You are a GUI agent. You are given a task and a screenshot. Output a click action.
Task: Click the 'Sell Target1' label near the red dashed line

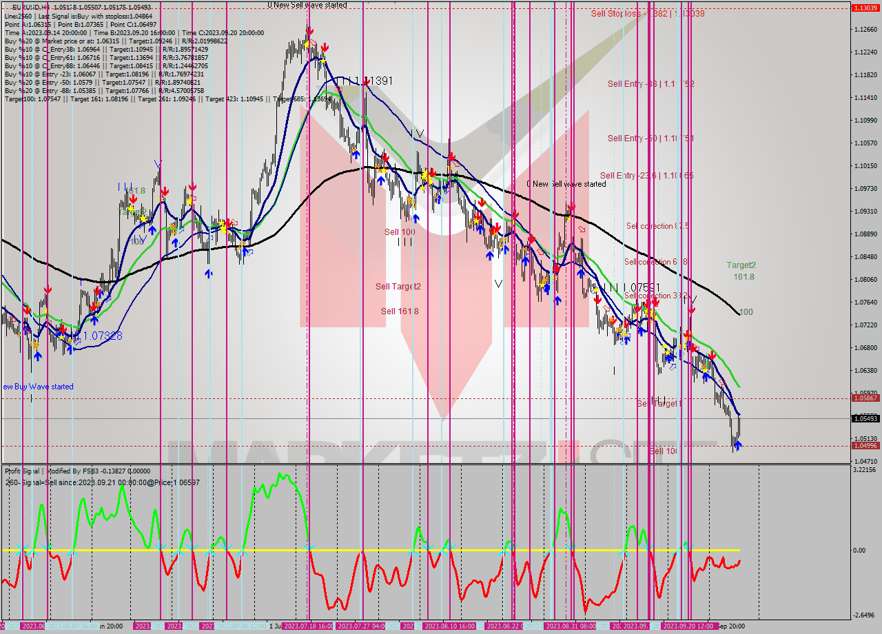(x=659, y=403)
